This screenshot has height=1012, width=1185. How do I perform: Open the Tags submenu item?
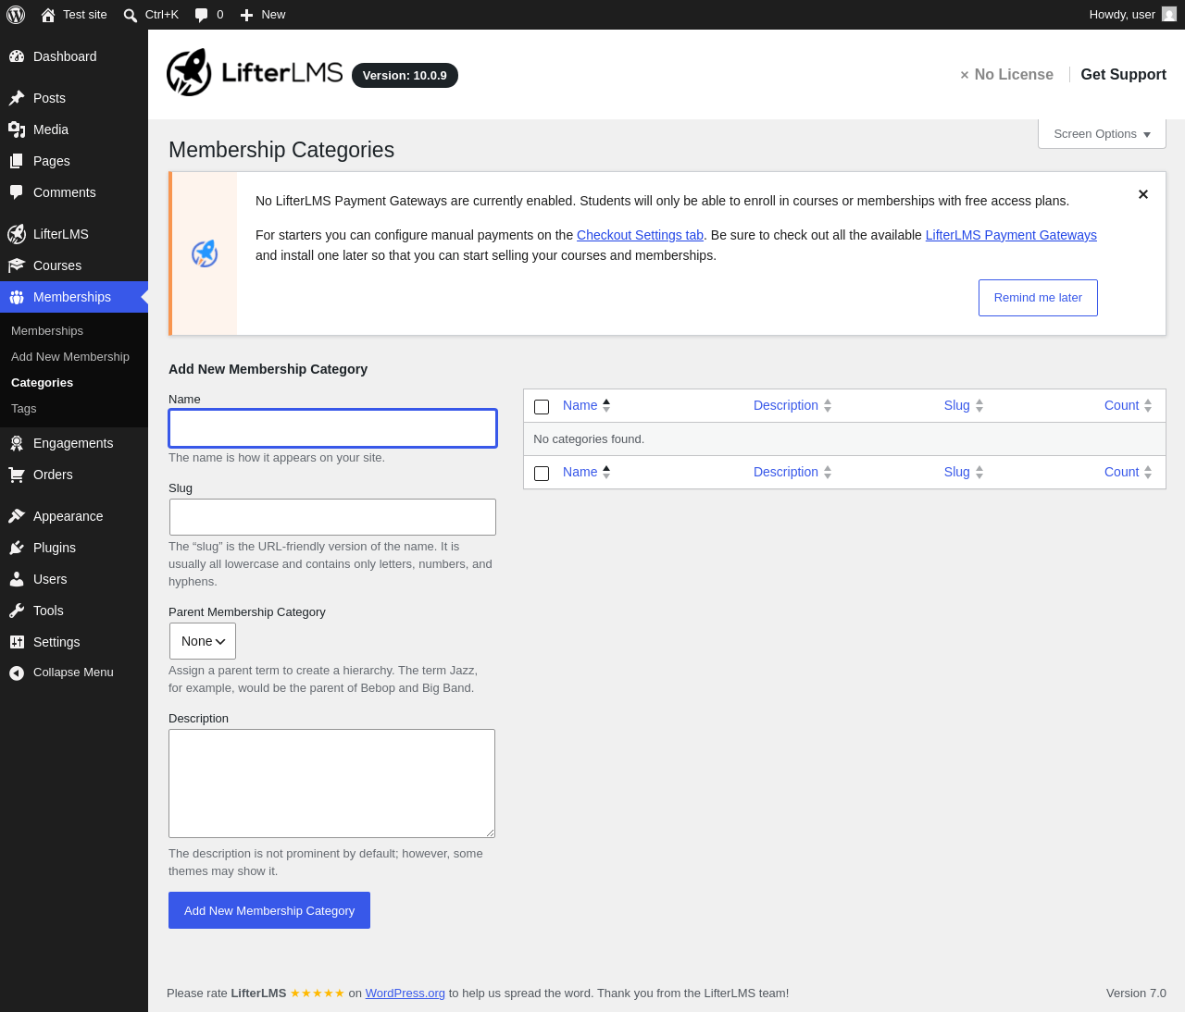pyautogui.click(x=24, y=409)
